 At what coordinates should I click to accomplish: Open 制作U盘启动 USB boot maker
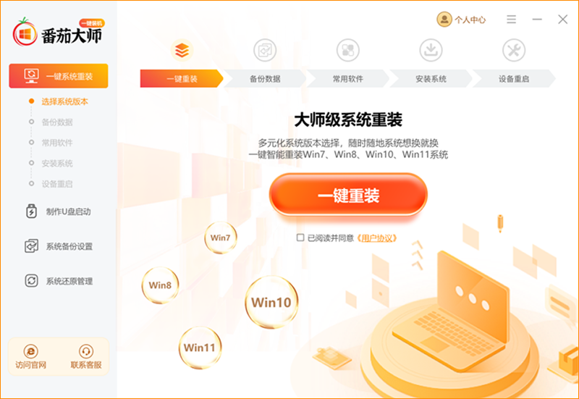coord(58,211)
